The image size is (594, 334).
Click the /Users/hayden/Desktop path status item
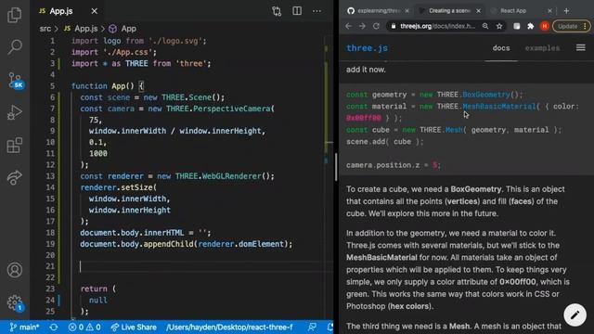(x=229, y=327)
